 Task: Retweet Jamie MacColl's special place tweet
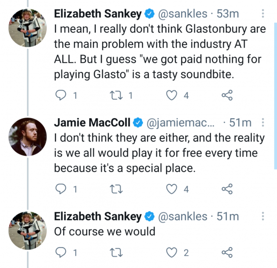click(x=116, y=189)
